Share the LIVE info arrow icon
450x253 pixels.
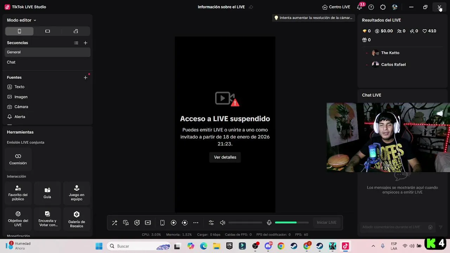pos(251,7)
